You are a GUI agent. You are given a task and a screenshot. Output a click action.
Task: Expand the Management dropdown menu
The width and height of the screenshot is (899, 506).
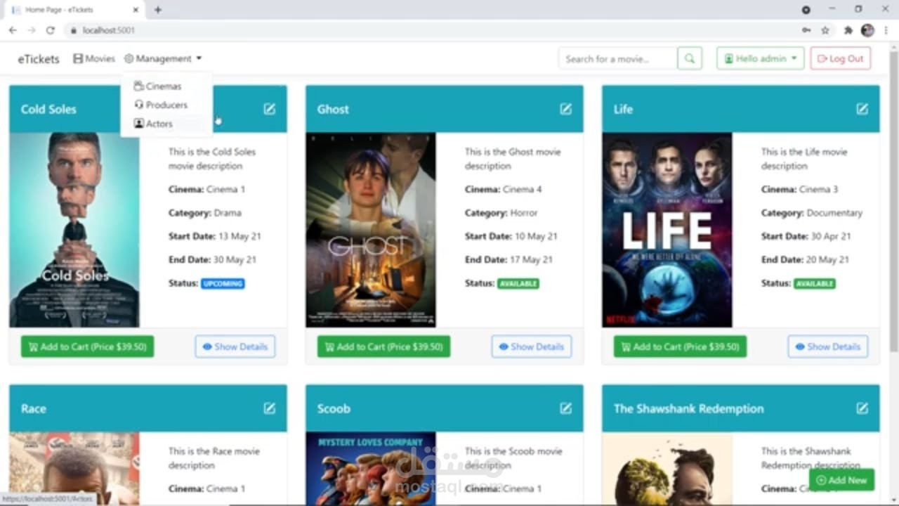point(163,58)
